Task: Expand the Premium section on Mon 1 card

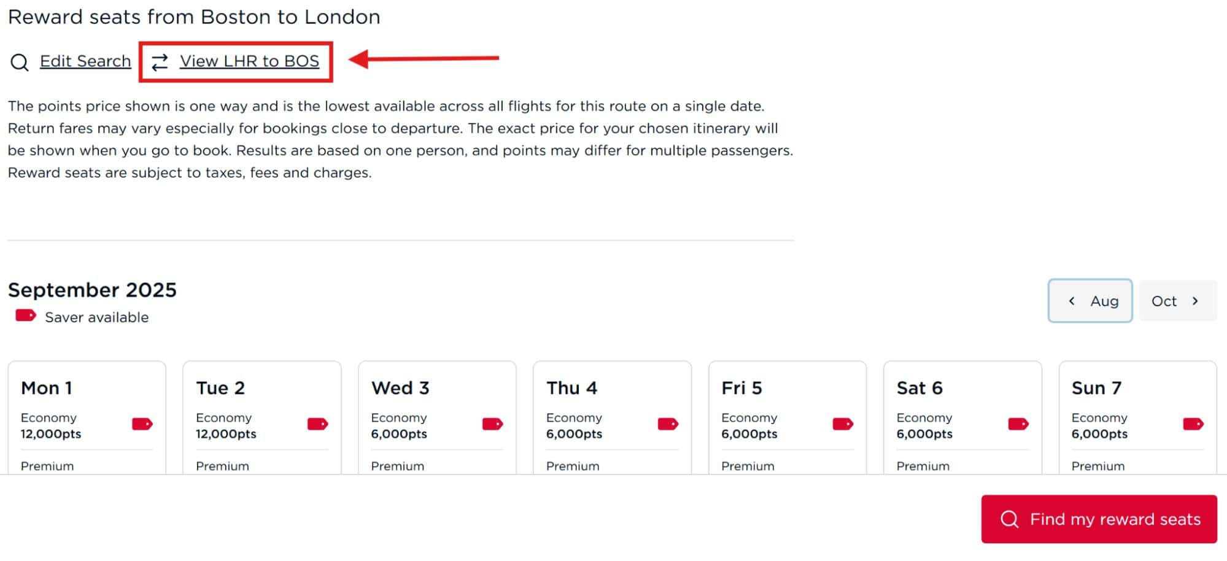Action: click(x=47, y=466)
